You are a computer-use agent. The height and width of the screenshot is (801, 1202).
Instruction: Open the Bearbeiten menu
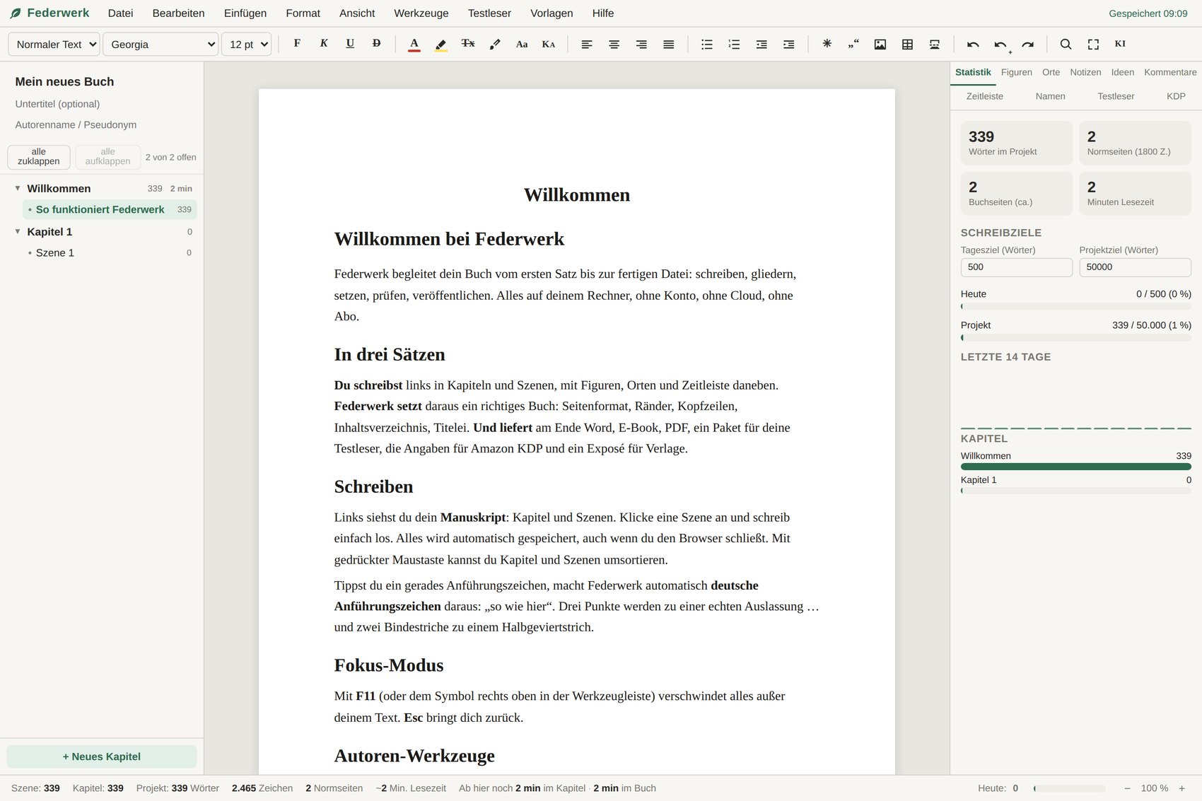[x=179, y=13]
